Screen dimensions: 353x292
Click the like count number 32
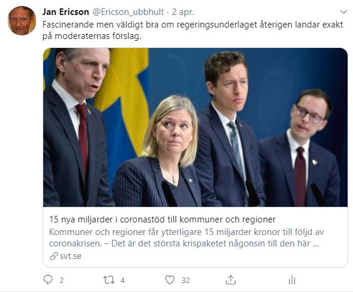(186, 281)
